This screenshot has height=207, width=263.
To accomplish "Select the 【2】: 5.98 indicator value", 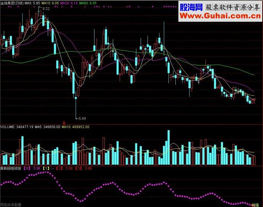I will pyautogui.click(x=64, y=168).
